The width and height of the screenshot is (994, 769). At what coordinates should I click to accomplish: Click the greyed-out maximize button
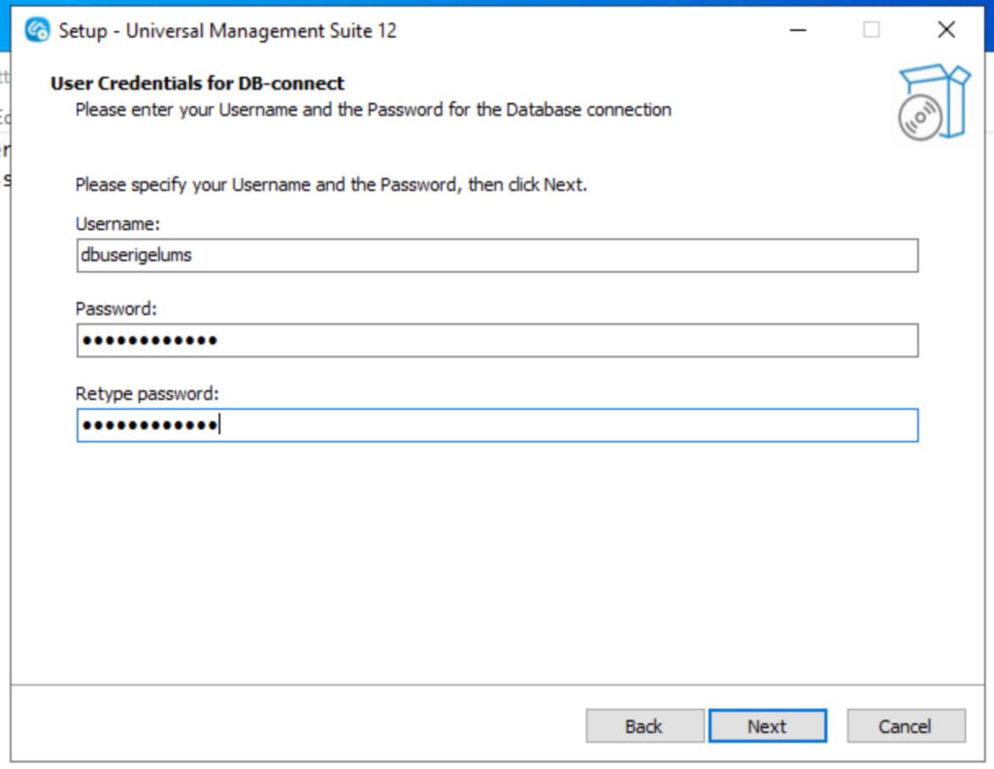[x=872, y=30]
